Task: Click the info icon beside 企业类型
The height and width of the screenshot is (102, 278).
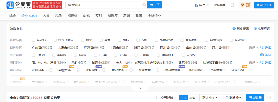Action: [x=158, y=70]
